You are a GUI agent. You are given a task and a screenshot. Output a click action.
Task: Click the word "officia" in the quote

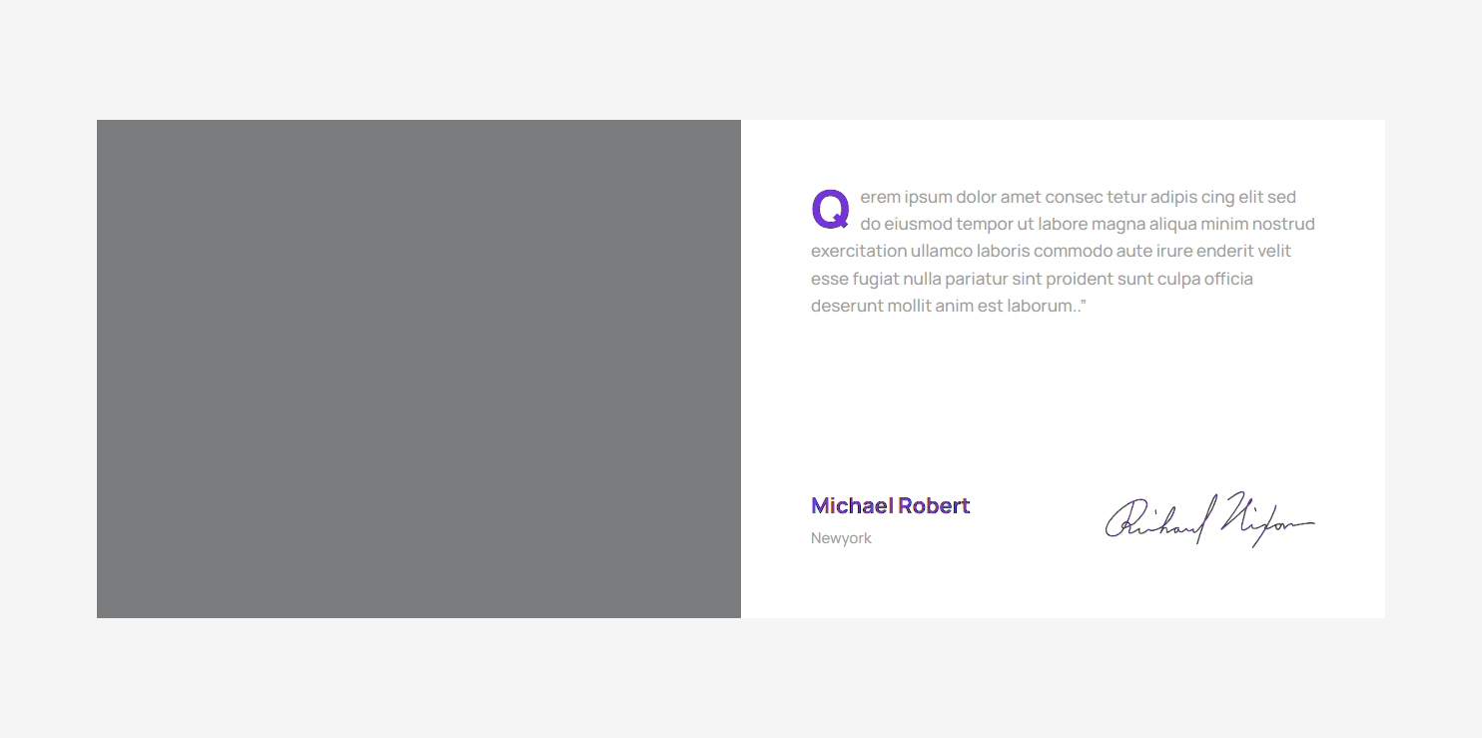click(x=1228, y=280)
